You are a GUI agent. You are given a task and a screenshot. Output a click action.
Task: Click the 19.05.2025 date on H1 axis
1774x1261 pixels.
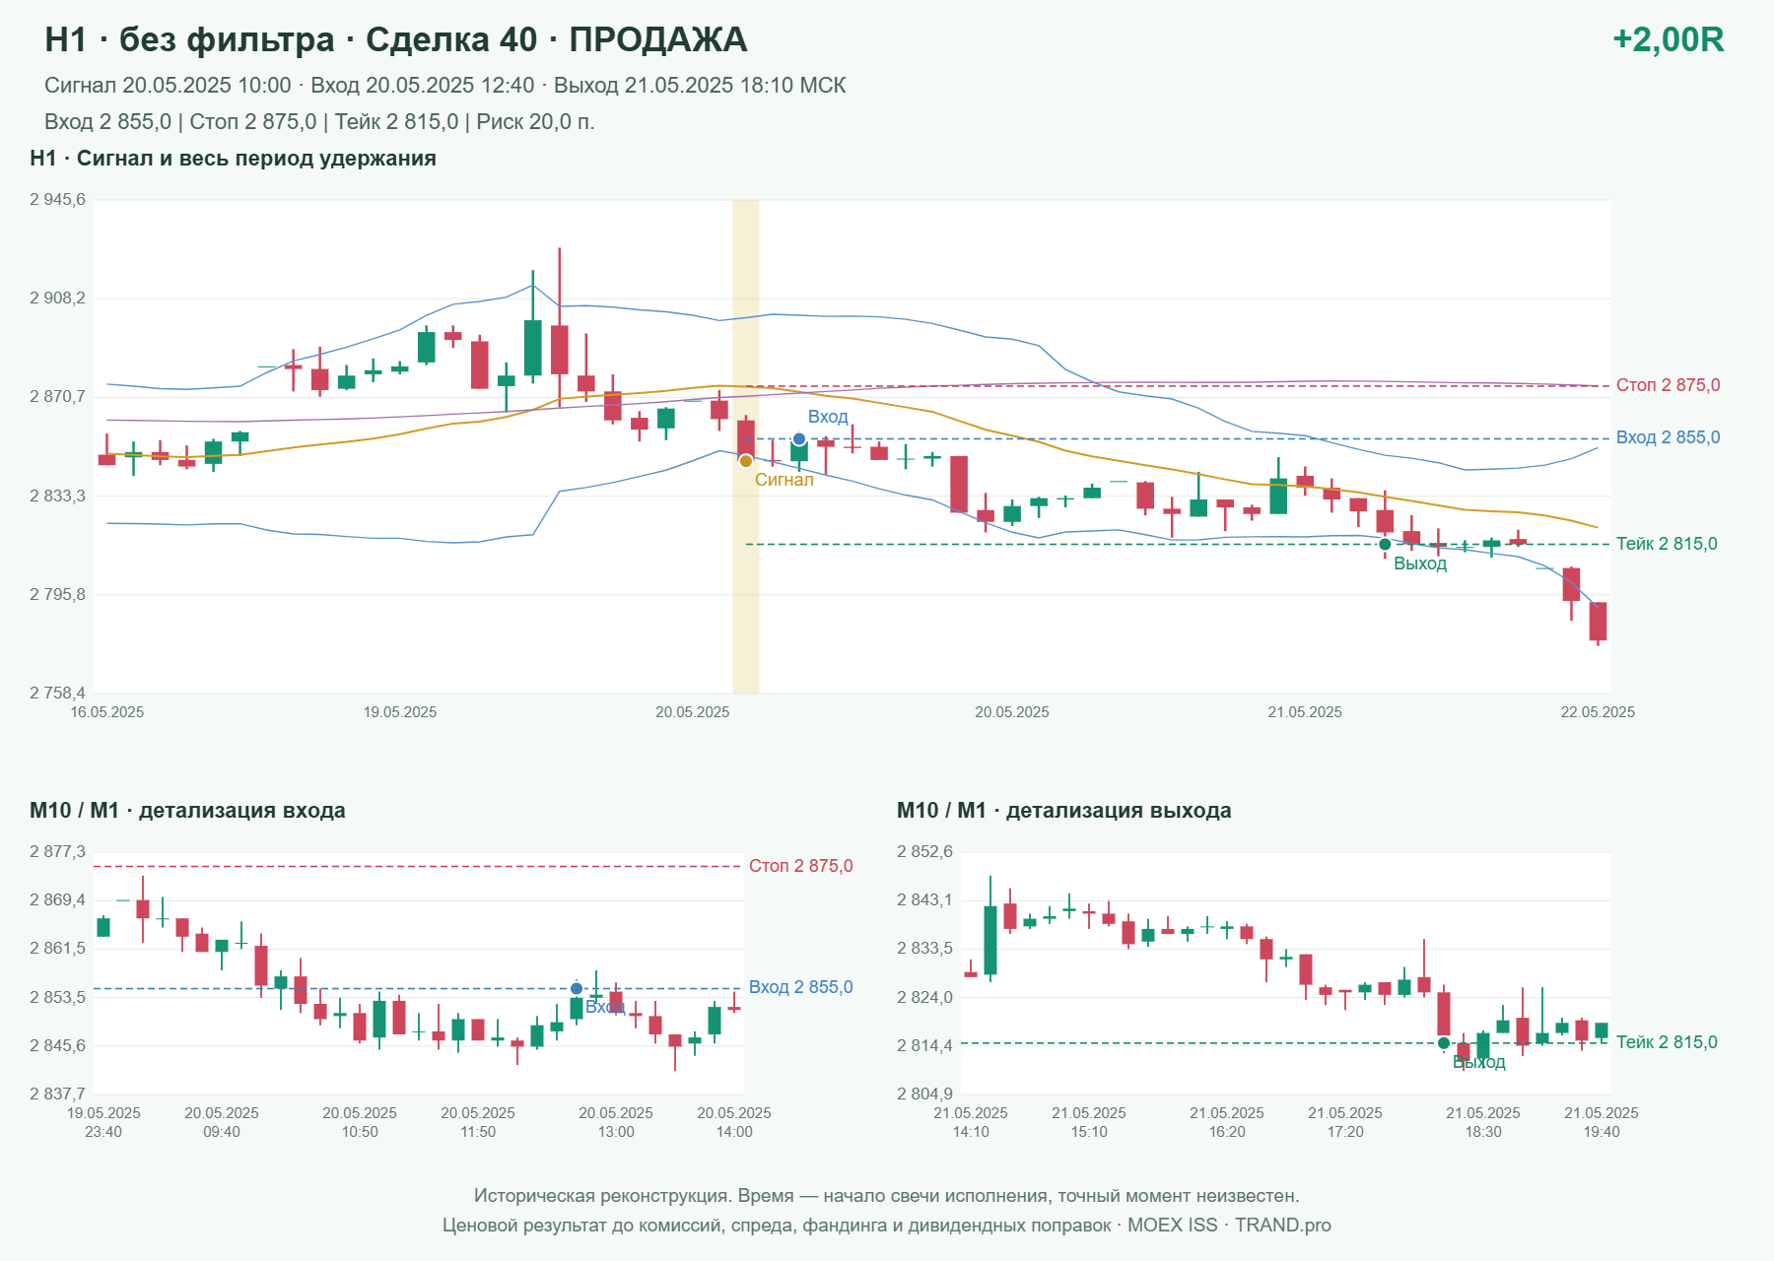[400, 712]
